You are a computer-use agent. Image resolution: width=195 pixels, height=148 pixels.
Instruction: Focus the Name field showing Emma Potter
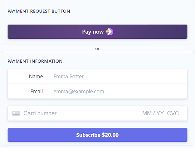(97, 76)
